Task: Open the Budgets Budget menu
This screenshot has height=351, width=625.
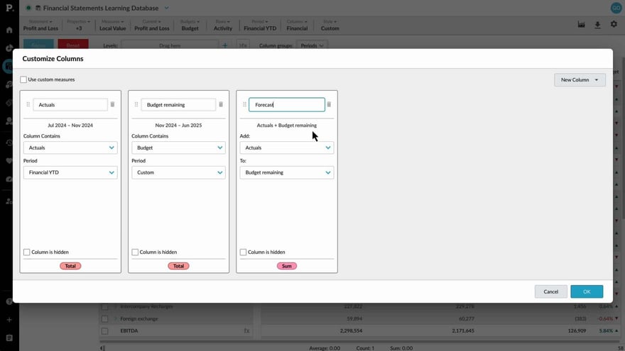Action: (190, 25)
